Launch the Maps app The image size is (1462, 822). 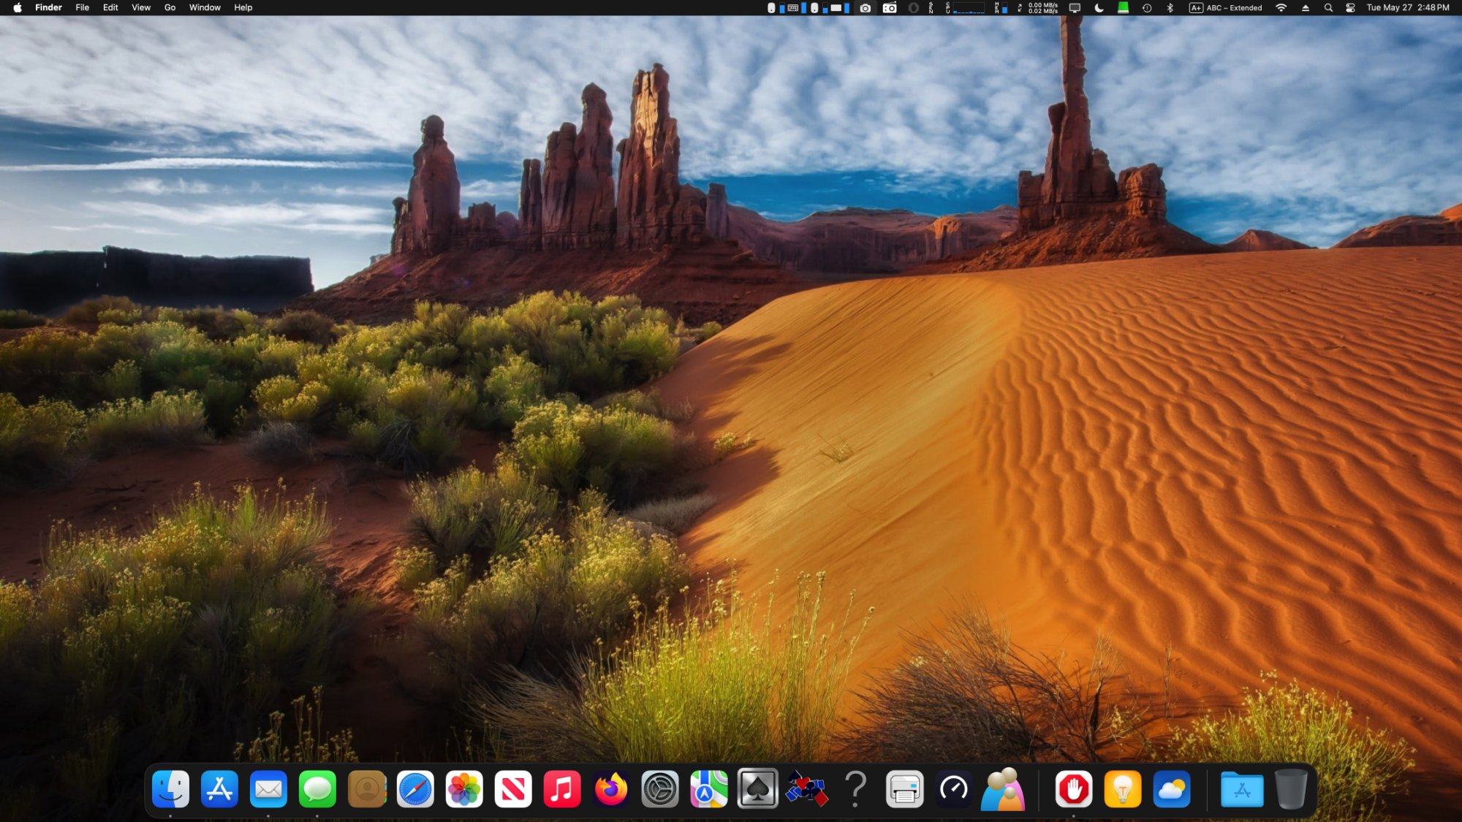708,789
